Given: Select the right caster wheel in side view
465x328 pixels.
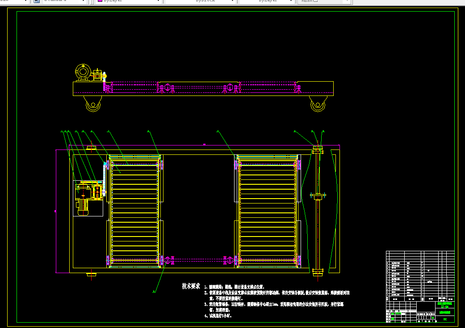Looking at the screenshot, I should (318, 104).
